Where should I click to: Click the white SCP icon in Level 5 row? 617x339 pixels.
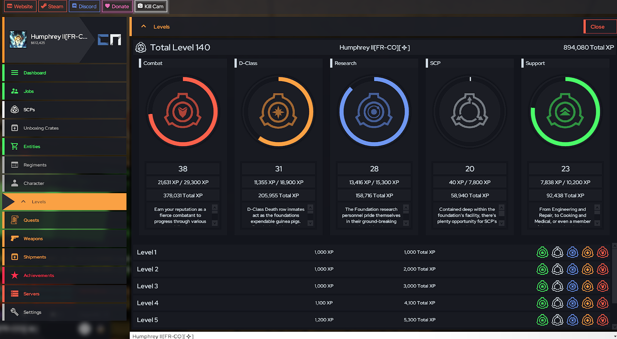pyautogui.click(x=558, y=320)
